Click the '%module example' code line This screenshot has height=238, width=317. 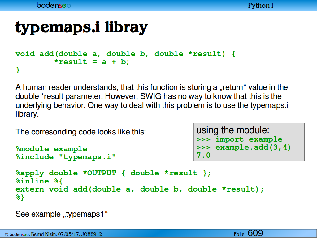click(52, 149)
